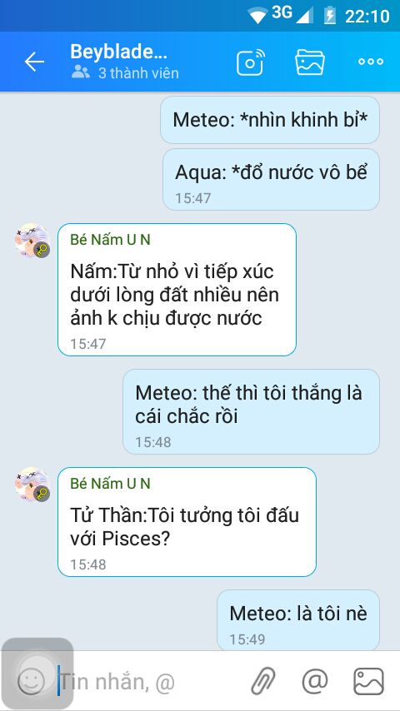Tap the @ mention icon
The image size is (400, 711).
315,681
